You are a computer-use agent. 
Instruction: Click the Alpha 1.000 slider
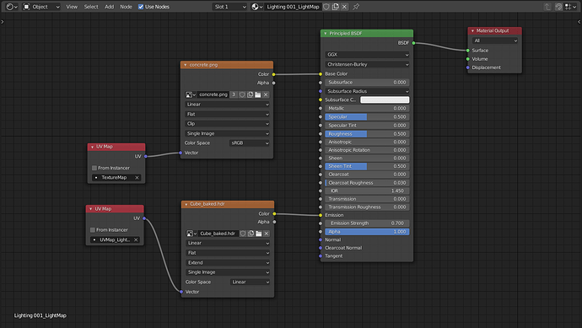coord(367,232)
